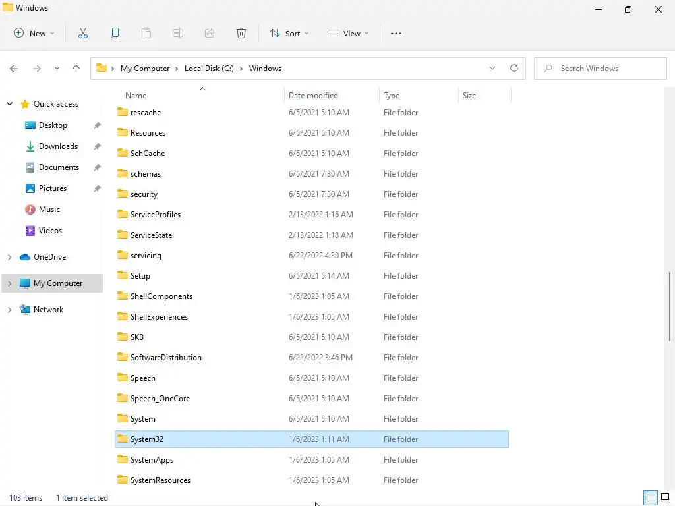Image resolution: width=675 pixels, height=506 pixels.
Task: Select the ShellComponents folder row
Action: pos(312,296)
